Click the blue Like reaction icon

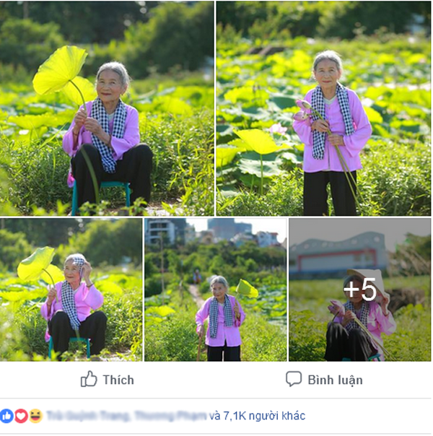(x=7, y=417)
